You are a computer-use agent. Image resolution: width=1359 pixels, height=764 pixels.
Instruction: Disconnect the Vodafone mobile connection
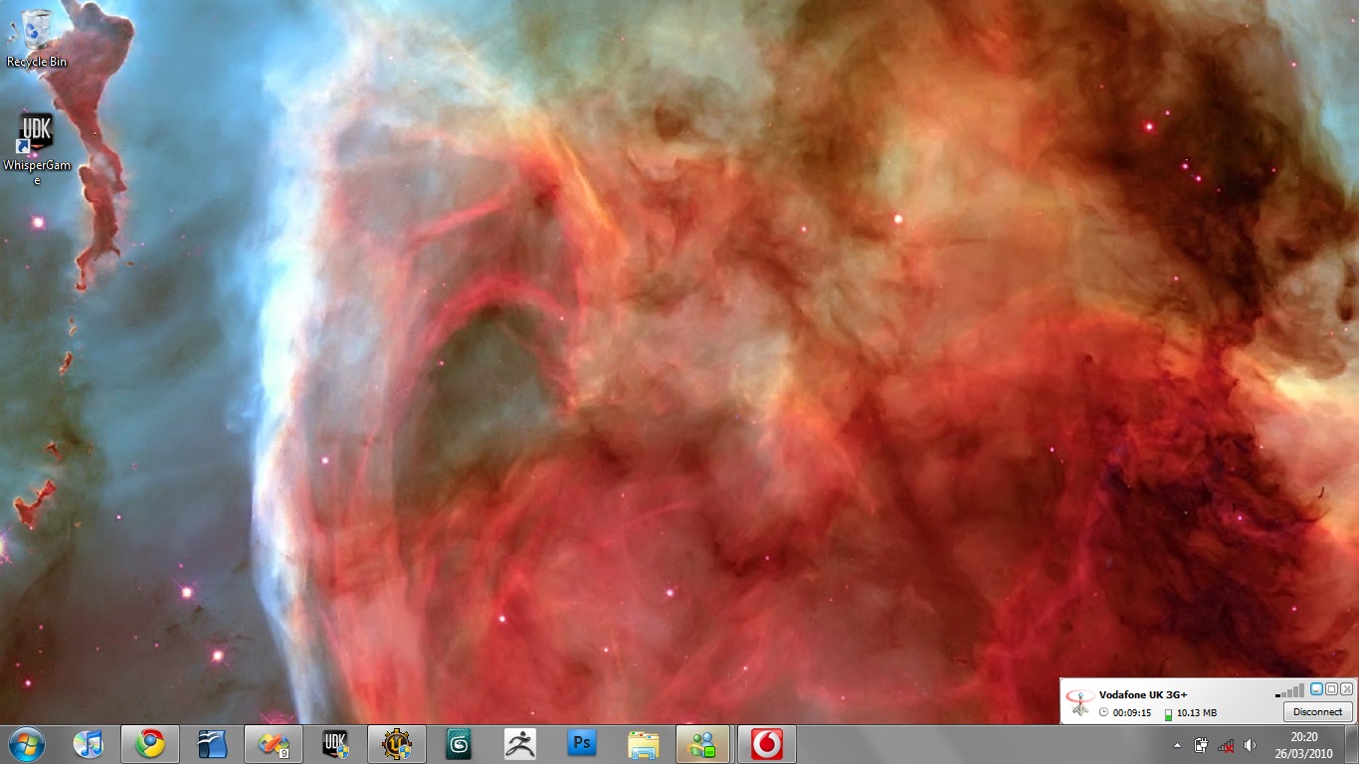coord(1317,711)
